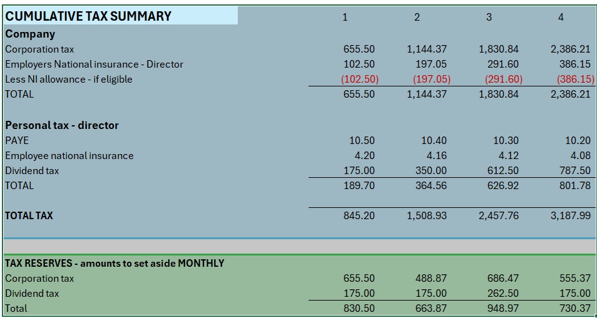Select column header cell labeled 3
The image size is (597, 325).
(x=489, y=17)
